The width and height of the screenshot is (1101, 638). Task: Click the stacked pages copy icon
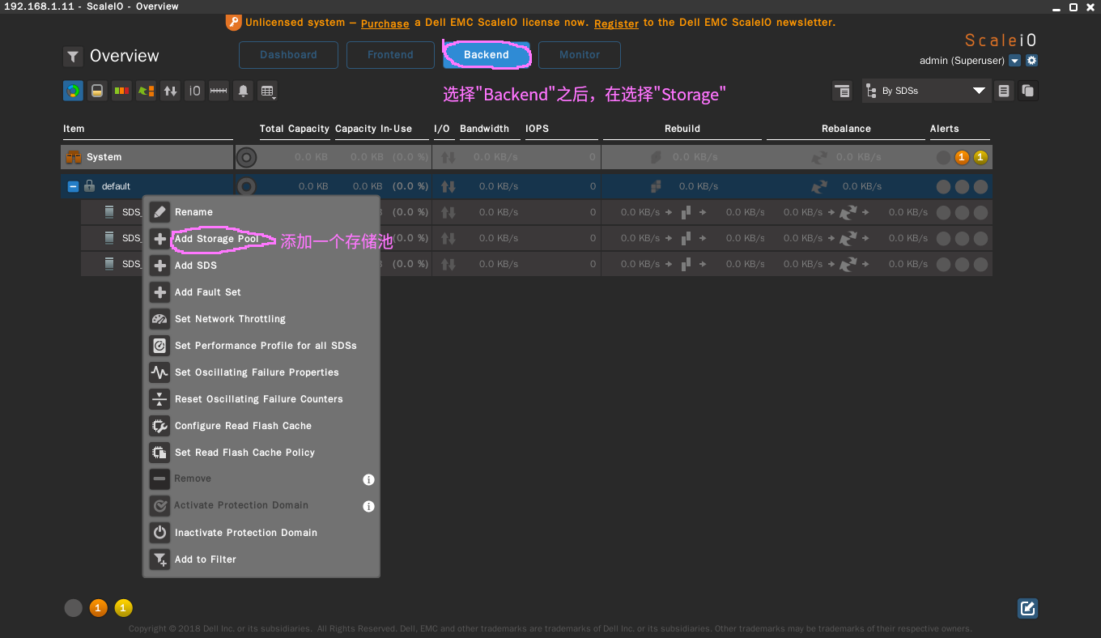pos(1028,91)
